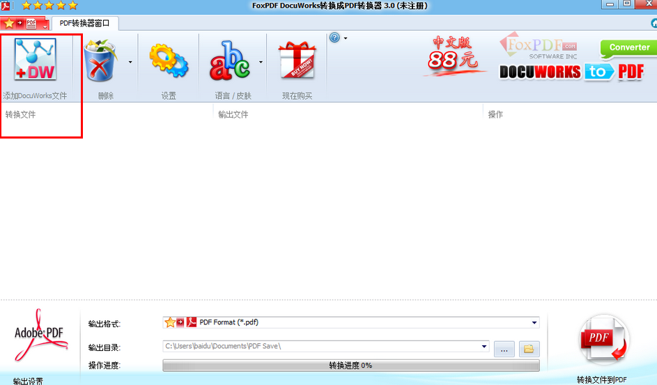Open the Settings gears icon
657x385 pixels.
point(169,61)
